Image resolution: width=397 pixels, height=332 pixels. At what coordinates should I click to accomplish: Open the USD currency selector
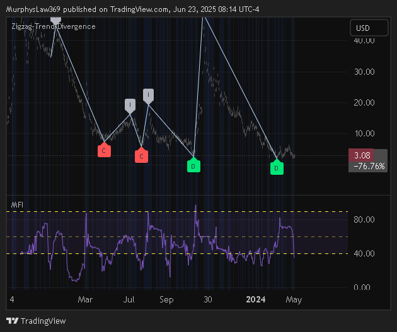(x=369, y=28)
